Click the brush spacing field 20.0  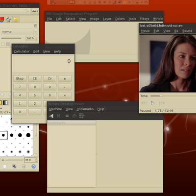tap(29, 160)
